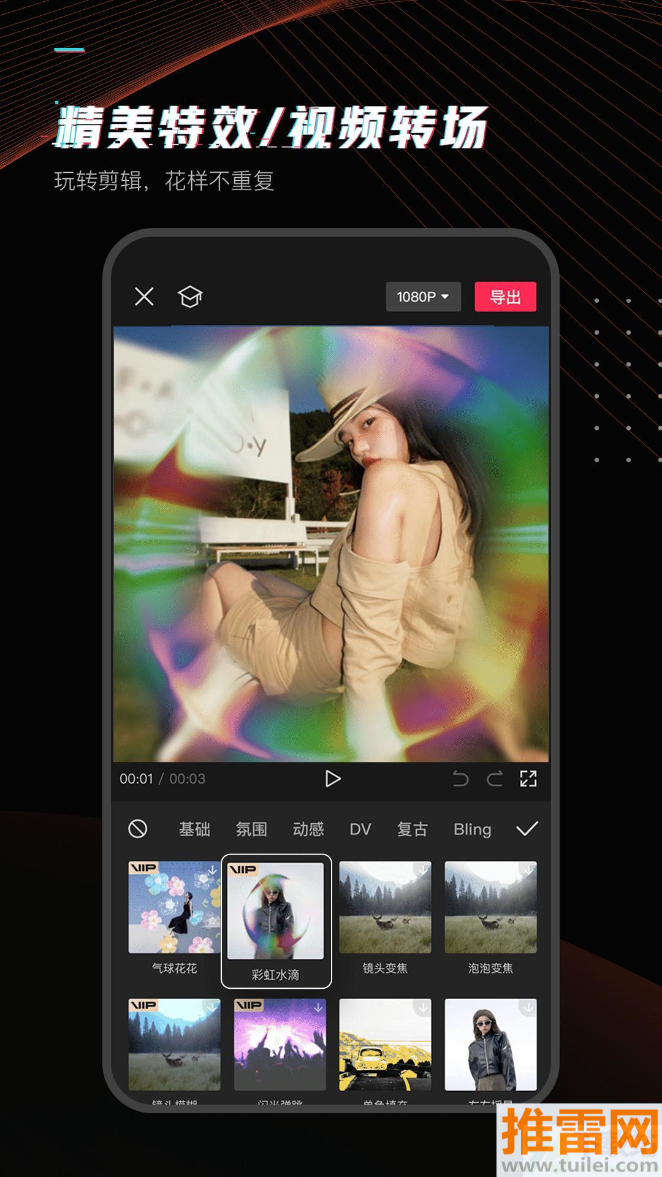Select the 彩虹水滴 effect thumbnail
The height and width of the screenshot is (1177, 662).
pyautogui.click(x=276, y=911)
